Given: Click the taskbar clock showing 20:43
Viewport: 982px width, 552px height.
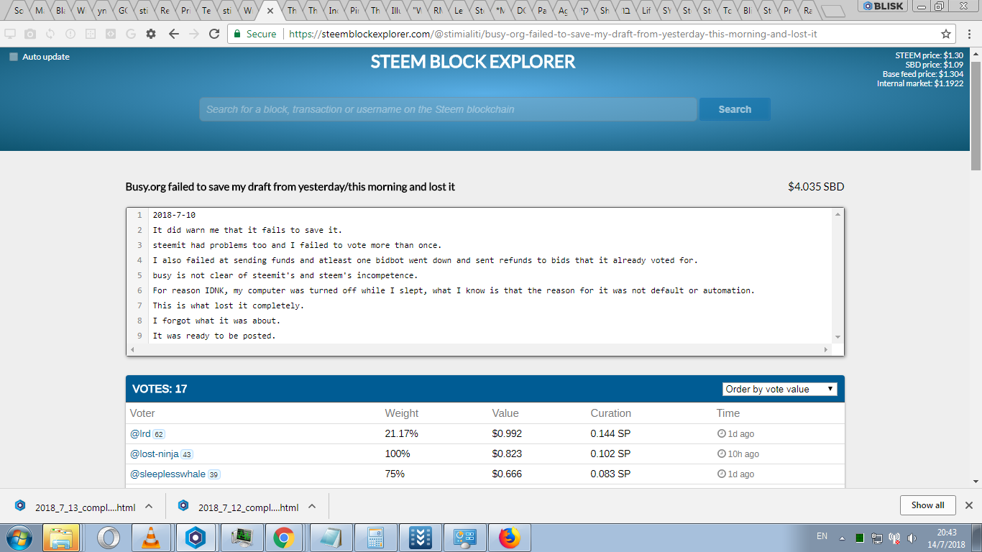Looking at the screenshot, I should point(947,538).
